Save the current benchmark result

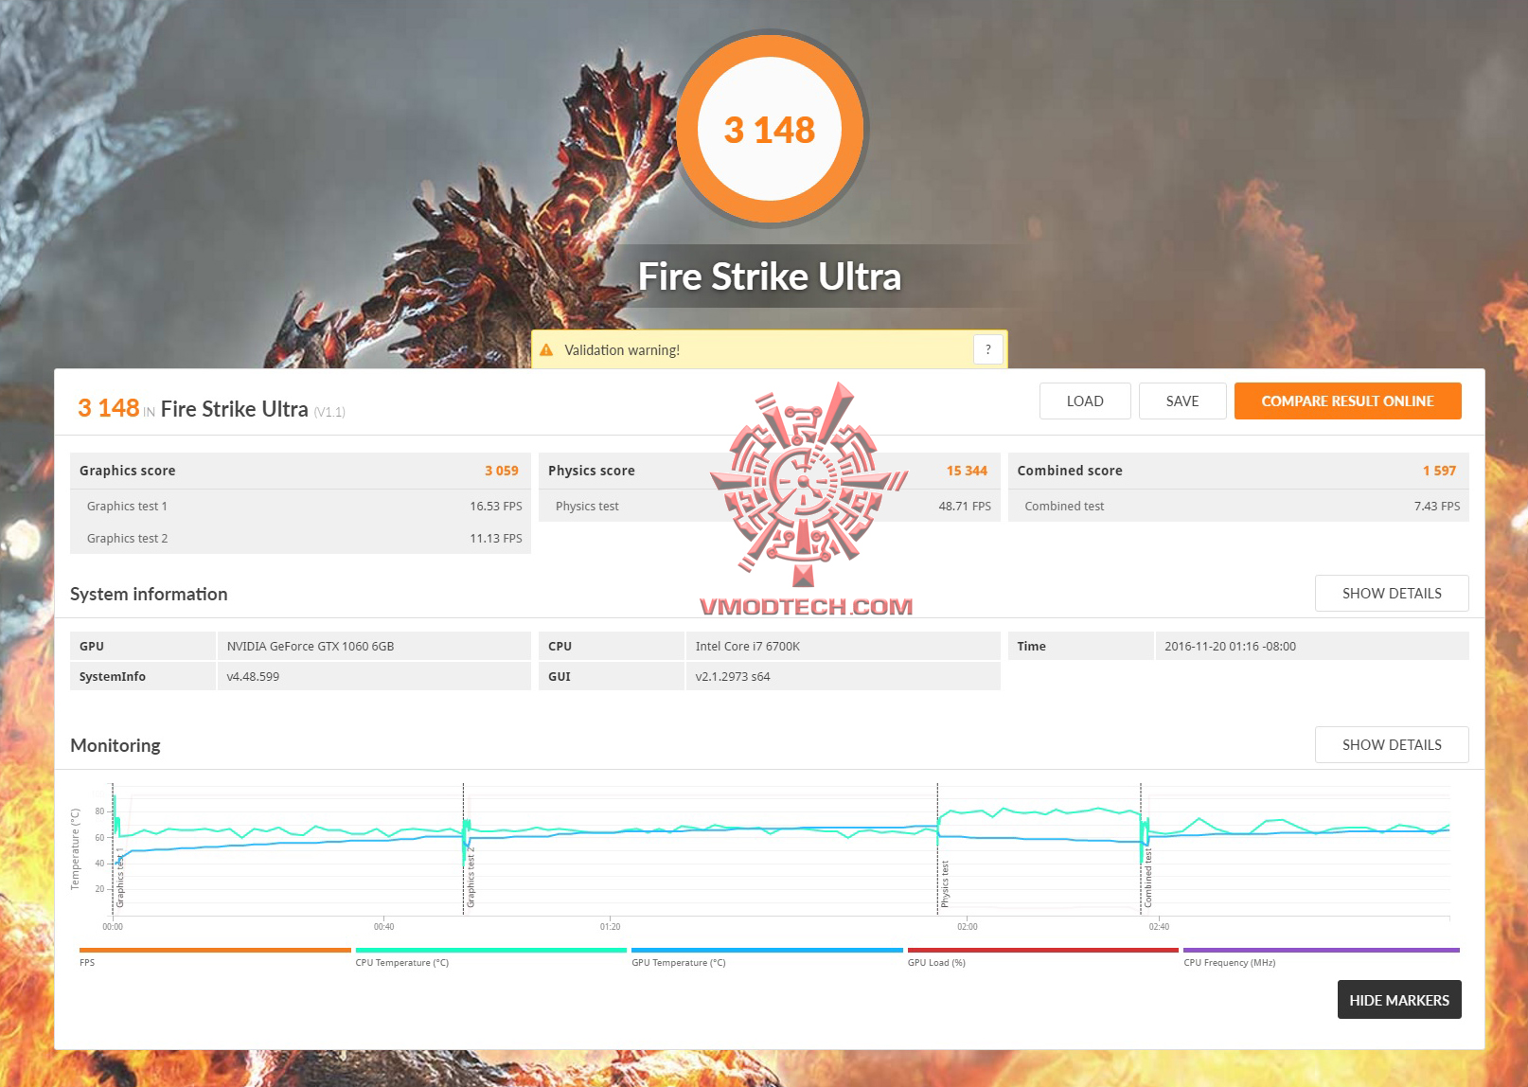(x=1182, y=401)
